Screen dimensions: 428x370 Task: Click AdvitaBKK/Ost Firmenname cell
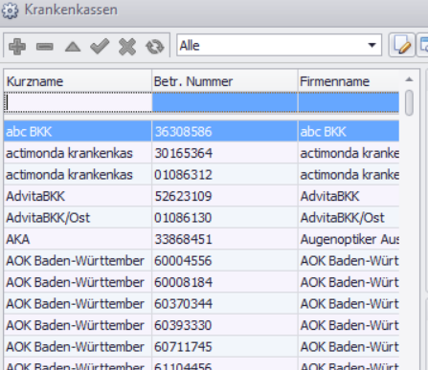coord(349,218)
